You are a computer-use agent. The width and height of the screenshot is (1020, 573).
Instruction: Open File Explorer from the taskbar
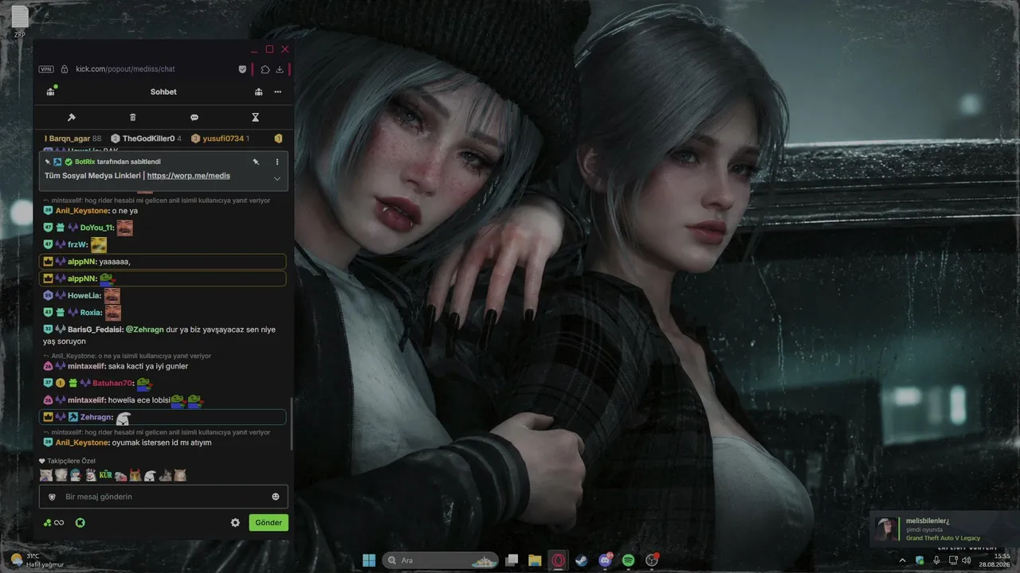tap(535, 560)
